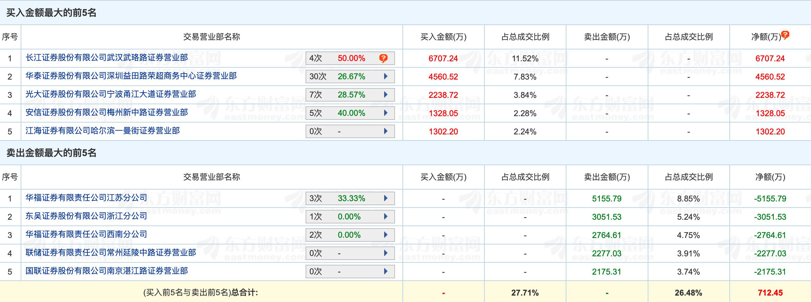This screenshot has width=811, height=302.
Task: Select net amount -2277.03 cell
Action: click(770, 254)
